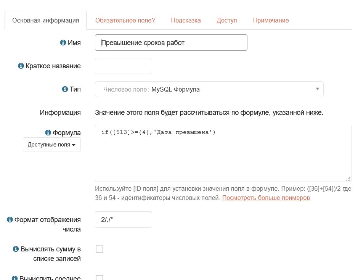
Task: Click the number format field 2/./*
Action: pyautogui.click(x=124, y=219)
